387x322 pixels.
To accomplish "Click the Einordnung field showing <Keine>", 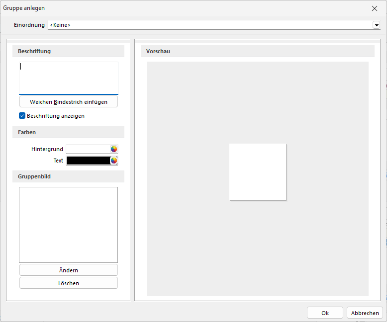I will [209, 25].
